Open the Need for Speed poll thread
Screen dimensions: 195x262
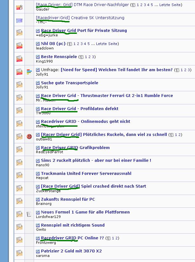pyautogui.click(x=116, y=70)
